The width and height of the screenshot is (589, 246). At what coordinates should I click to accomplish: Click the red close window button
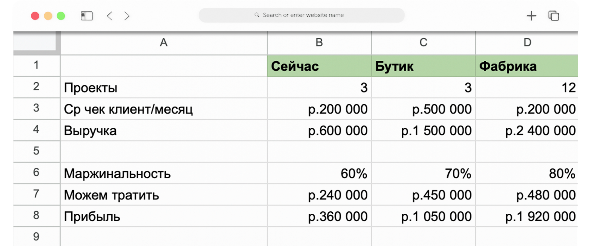[35, 16]
